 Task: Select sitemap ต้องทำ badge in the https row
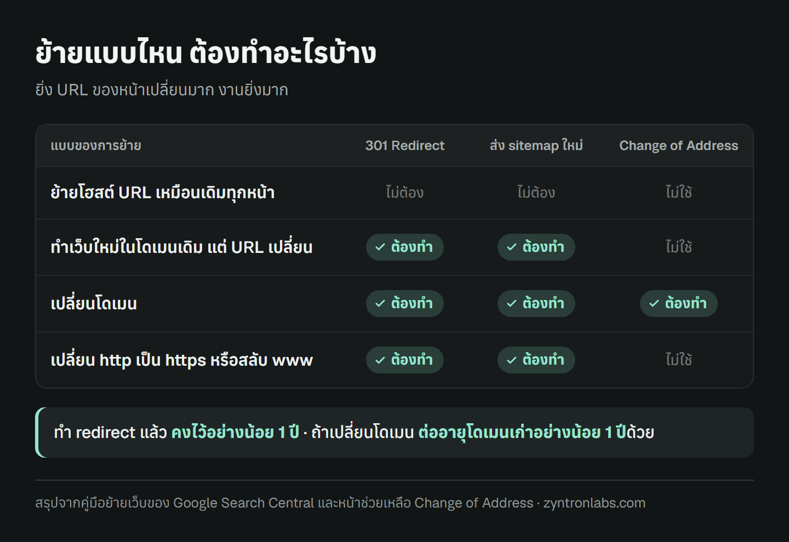[536, 360]
